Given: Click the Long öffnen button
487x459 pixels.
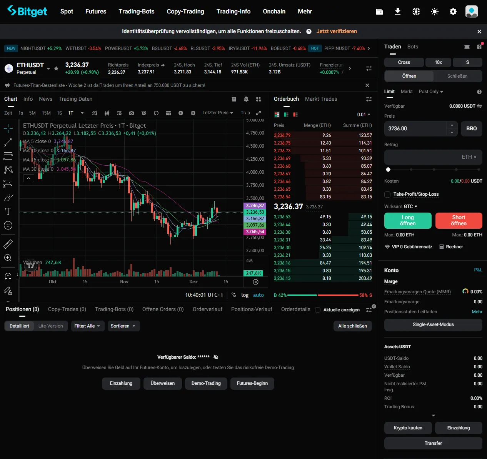Looking at the screenshot, I should click(x=408, y=220).
